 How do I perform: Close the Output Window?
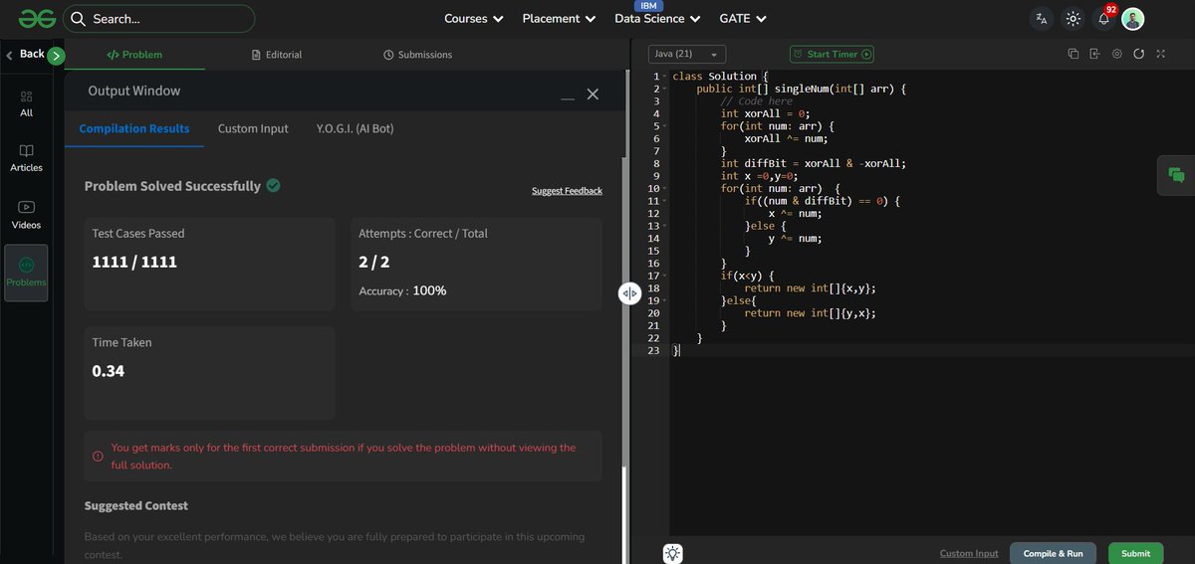593,94
